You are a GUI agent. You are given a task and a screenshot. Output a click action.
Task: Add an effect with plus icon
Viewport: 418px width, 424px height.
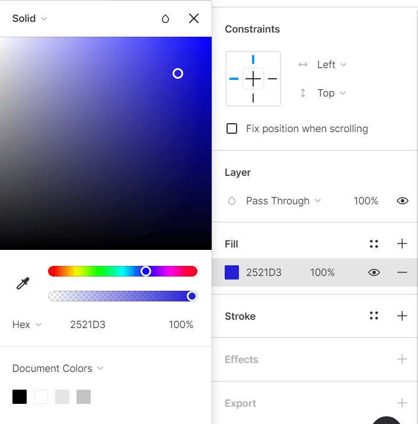[402, 359]
